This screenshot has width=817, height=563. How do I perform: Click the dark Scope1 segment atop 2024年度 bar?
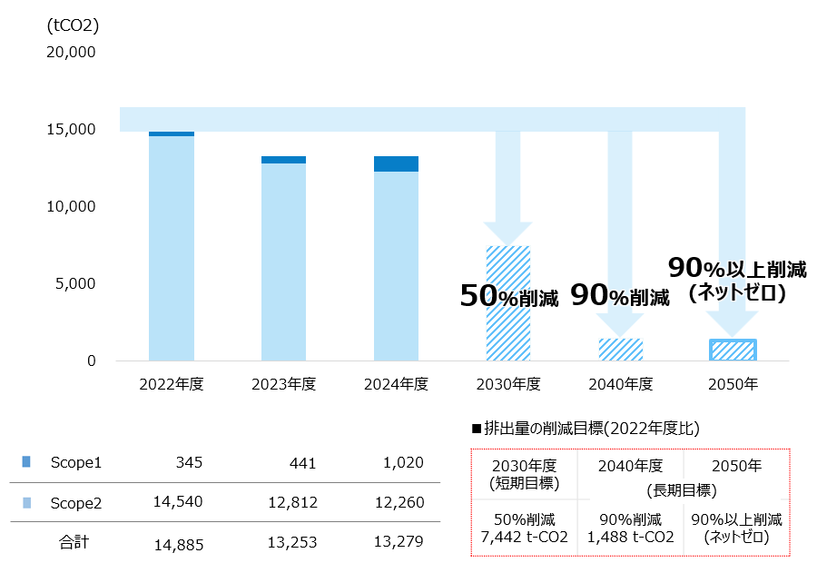pyautogui.click(x=396, y=163)
